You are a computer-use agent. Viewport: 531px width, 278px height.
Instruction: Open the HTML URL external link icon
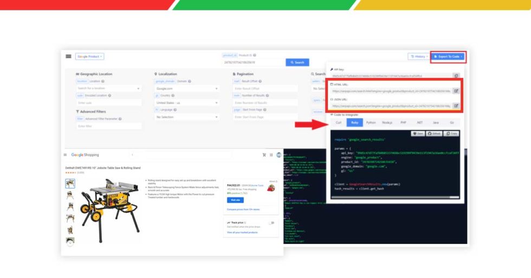(x=456, y=91)
